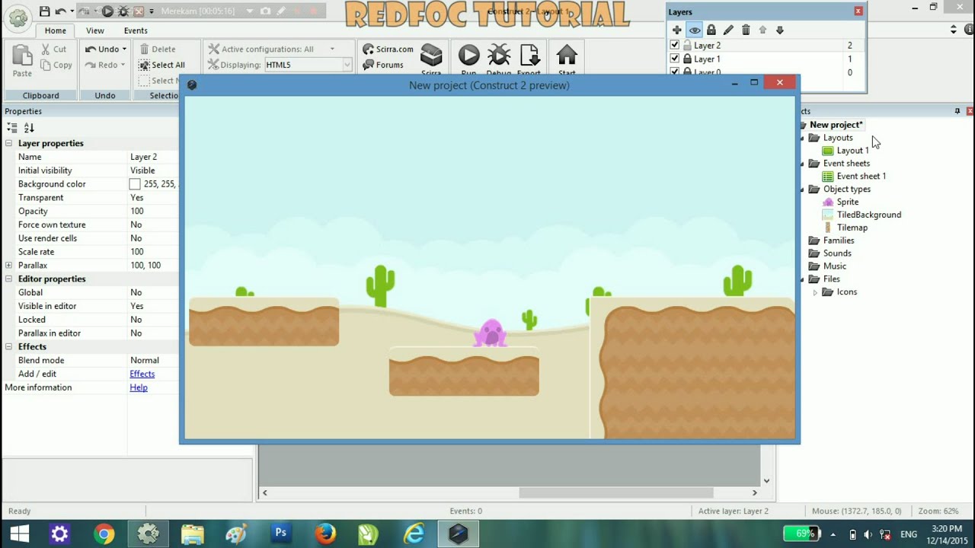Click the categorized view icon in Properties
This screenshot has height=548, width=975.
tap(11, 128)
